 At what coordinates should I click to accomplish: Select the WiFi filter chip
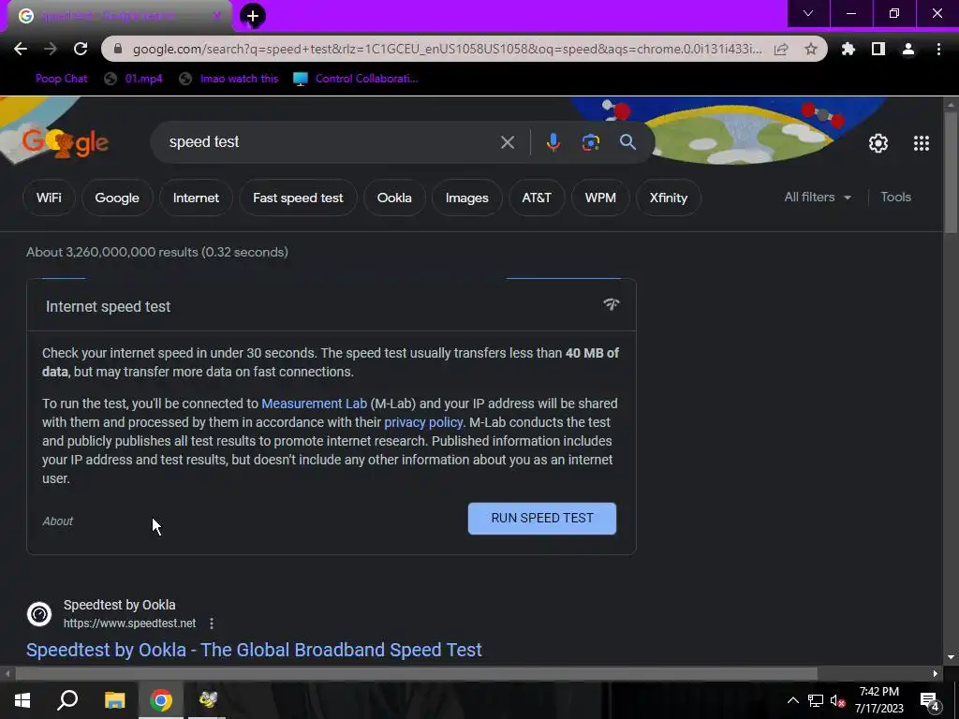[x=49, y=198]
